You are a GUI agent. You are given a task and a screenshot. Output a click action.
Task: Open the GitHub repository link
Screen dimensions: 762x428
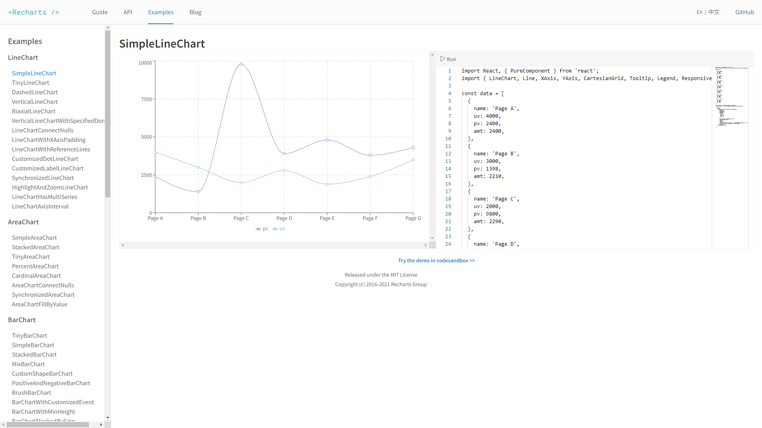point(745,12)
